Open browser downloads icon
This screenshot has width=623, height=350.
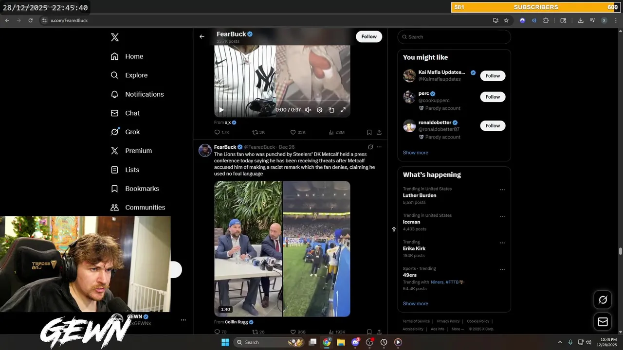581,20
